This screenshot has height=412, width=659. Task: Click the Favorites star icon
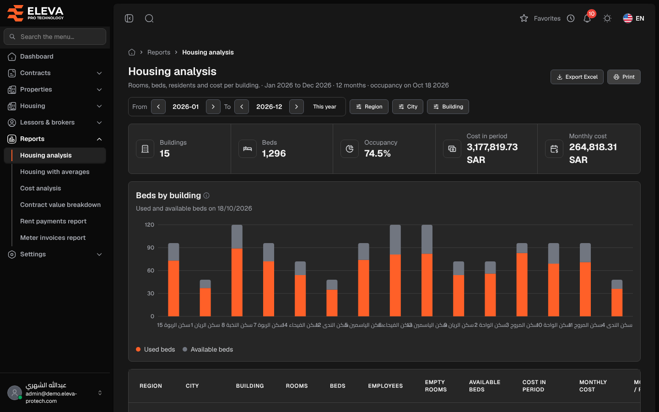tap(524, 18)
